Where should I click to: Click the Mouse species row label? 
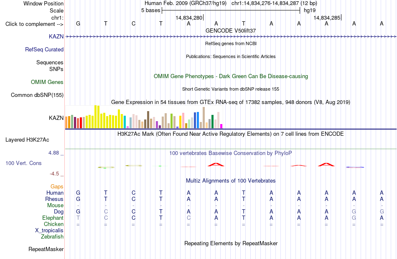(x=55, y=206)
